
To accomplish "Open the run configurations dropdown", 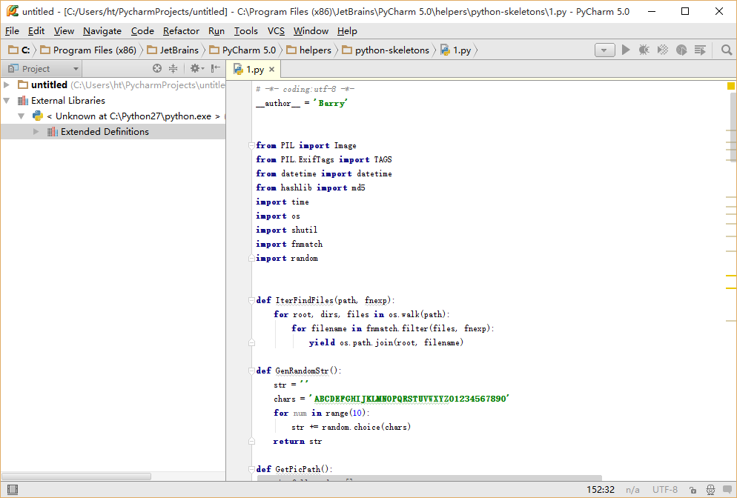I will coord(604,49).
